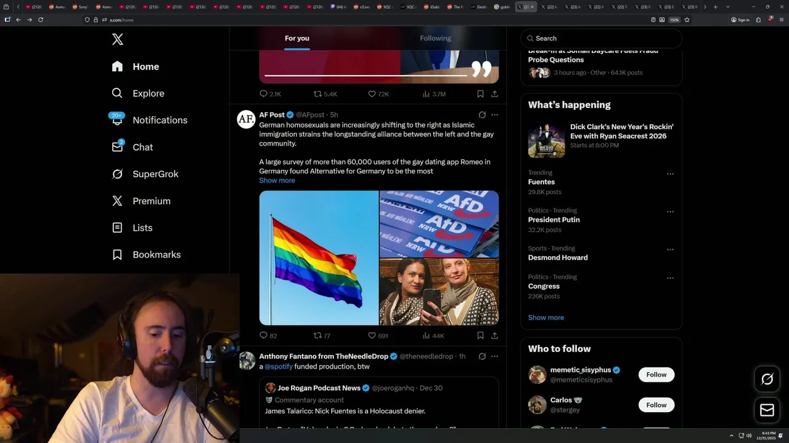Open Bookmarks from the sidebar
The height and width of the screenshot is (443, 789).
[x=146, y=255]
